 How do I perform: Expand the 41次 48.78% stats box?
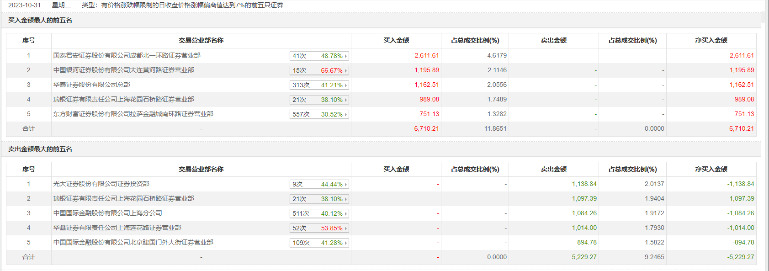[x=319, y=56]
